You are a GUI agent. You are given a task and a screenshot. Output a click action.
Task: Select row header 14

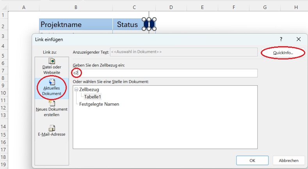point(4,127)
